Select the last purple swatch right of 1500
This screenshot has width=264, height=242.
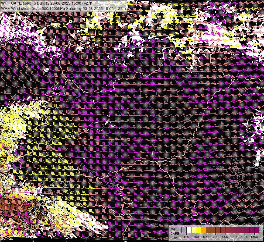click(x=257, y=230)
